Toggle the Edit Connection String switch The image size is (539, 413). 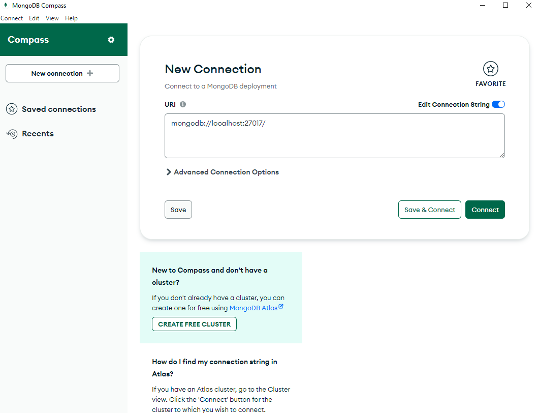pos(498,104)
